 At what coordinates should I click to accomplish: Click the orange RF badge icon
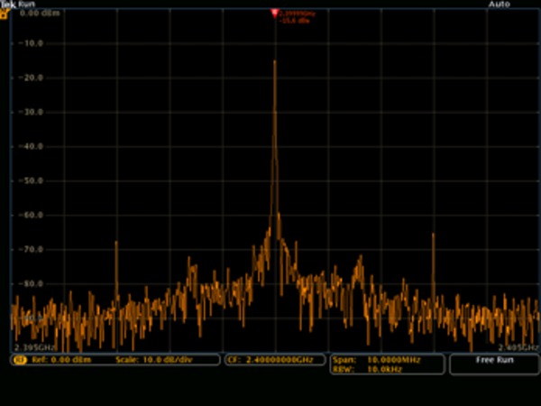click(18, 359)
